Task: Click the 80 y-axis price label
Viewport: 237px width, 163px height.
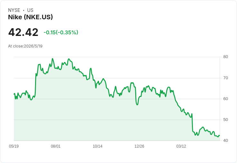Action: tap(225, 57)
